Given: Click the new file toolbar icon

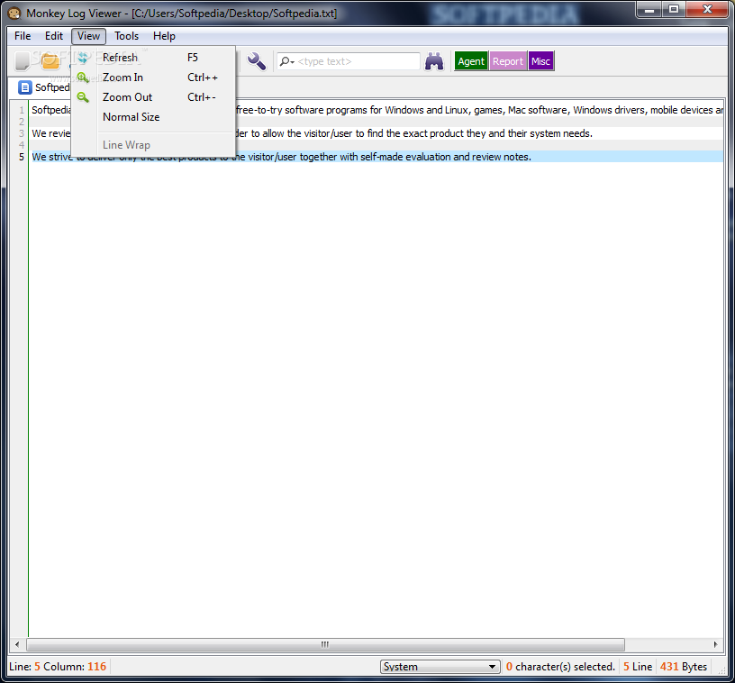Looking at the screenshot, I should [x=22, y=61].
